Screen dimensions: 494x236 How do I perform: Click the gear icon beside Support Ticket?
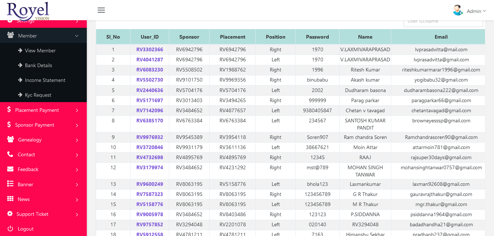click(10, 214)
